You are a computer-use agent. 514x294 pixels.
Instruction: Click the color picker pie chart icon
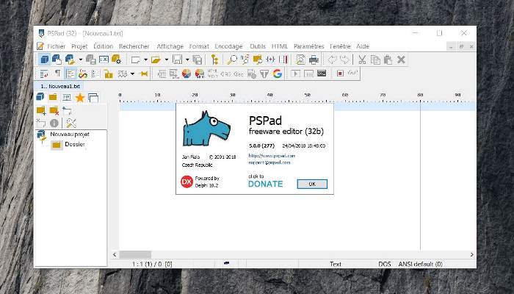(187, 73)
